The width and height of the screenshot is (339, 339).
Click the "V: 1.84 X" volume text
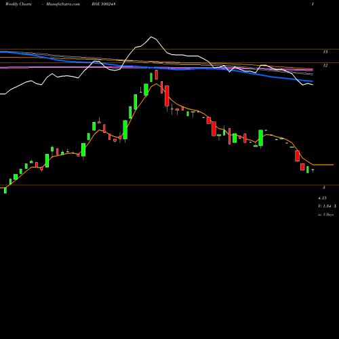327,206
